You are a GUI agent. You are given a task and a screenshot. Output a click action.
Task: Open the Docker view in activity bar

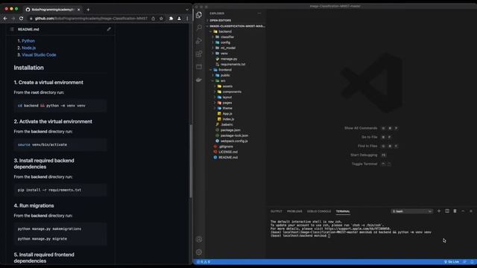199,80
